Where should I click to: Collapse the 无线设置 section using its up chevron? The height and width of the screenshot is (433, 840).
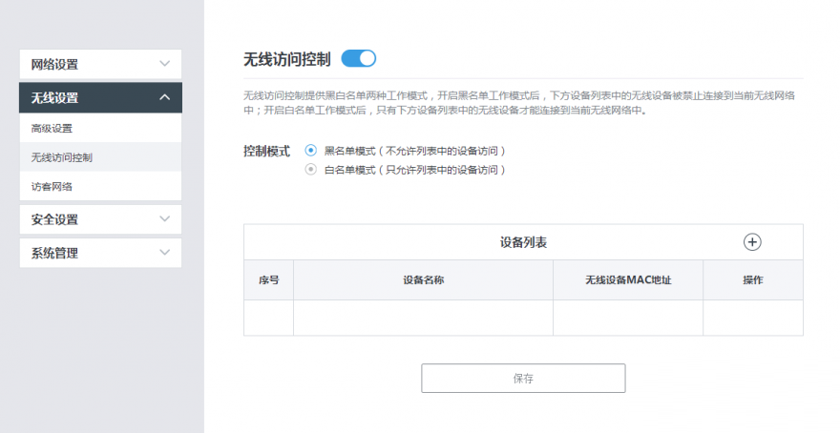click(x=164, y=97)
